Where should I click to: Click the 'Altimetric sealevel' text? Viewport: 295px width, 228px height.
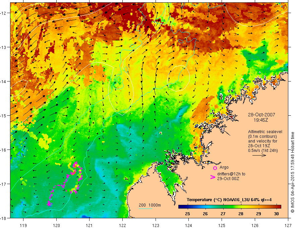[265, 132]
